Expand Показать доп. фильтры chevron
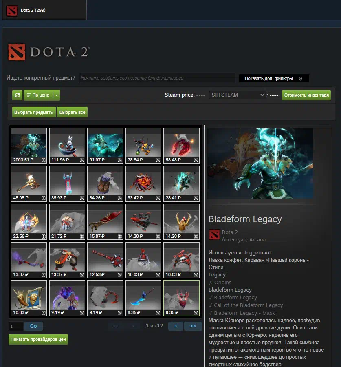Viewport: 341px width, 367px height. tap(301, 79)
